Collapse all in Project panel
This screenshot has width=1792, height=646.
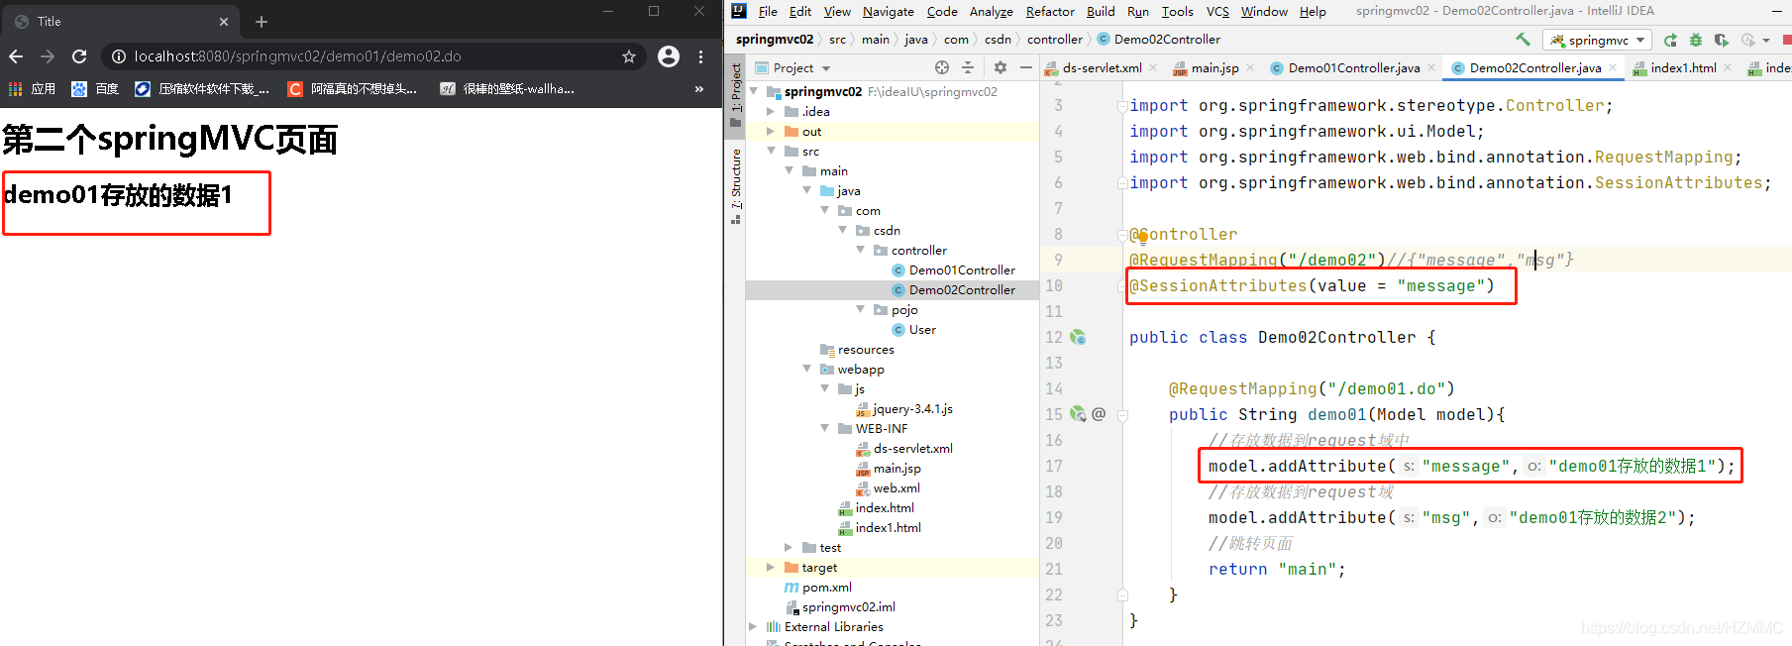click(968, 67)
